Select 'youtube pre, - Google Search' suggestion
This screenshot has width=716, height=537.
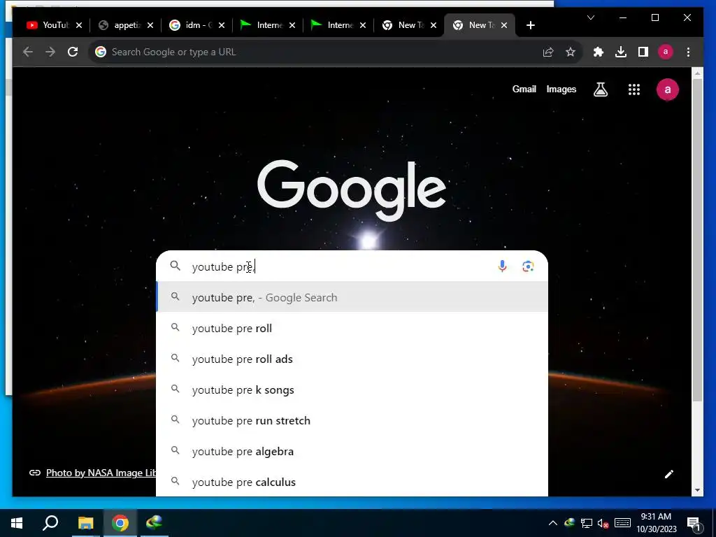(x=352, y=297)
